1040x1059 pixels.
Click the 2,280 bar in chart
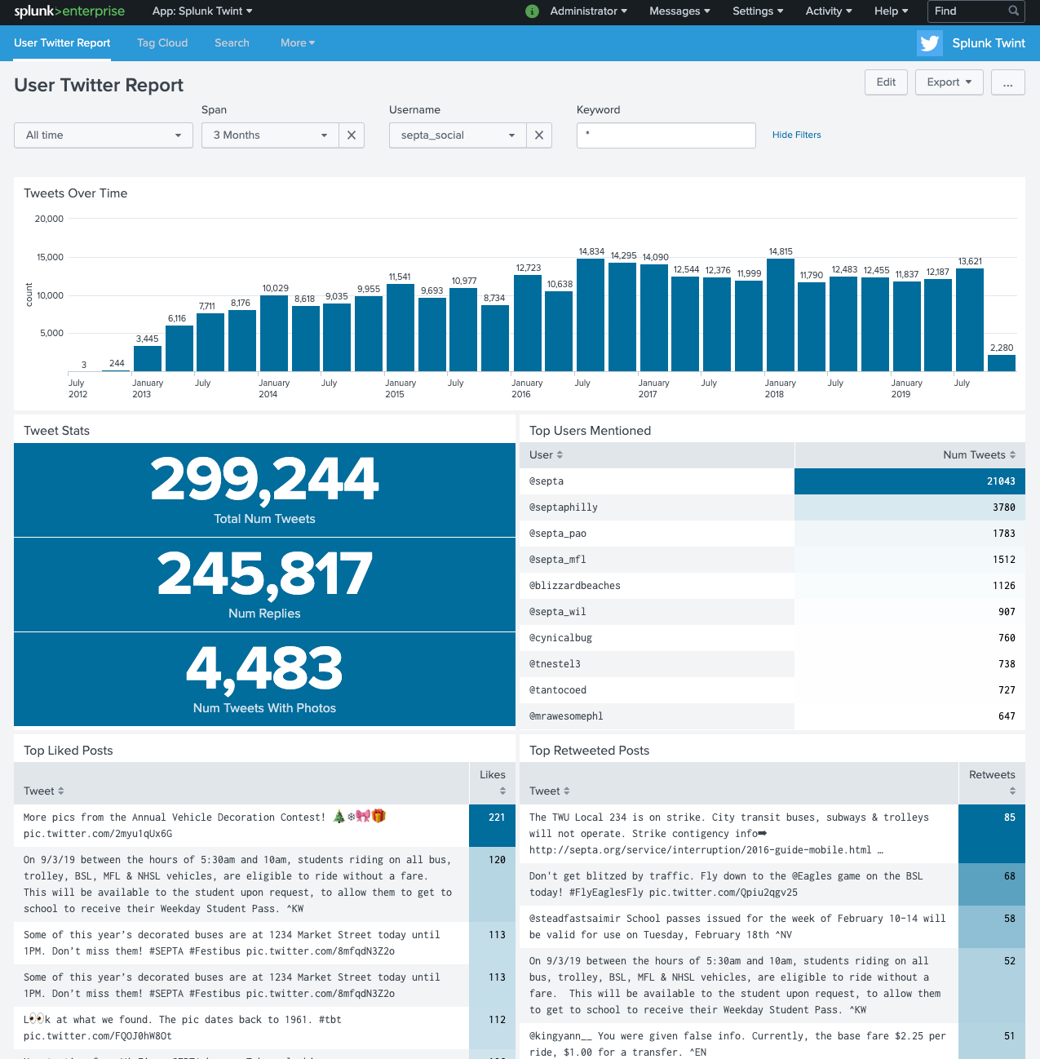pyautogui.click(x=1002, y=363)
